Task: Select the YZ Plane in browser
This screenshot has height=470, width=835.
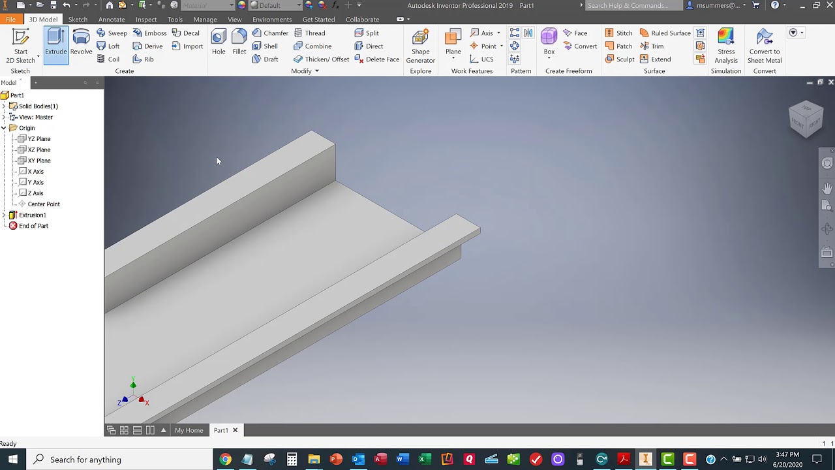Action: (x=34, y=139)
